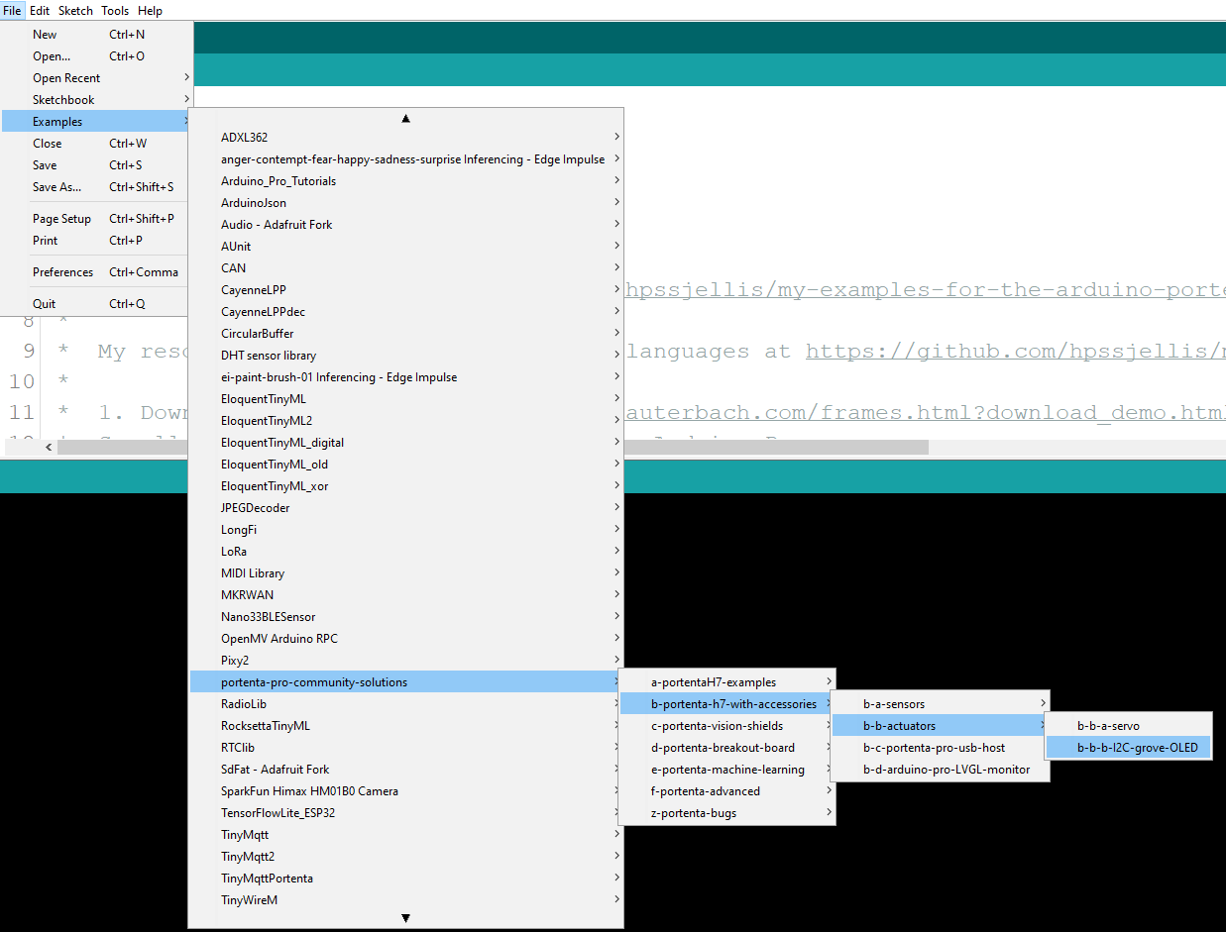
Task: Expand CAN examples
Action: click(406, 268)
